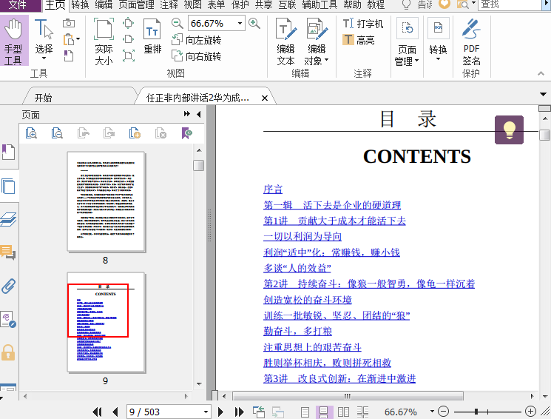Rotate view left (向左旋转)
Viewport: 551px width, 419px height.
coord(197,40)
